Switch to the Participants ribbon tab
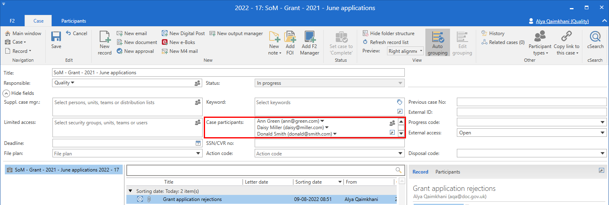The width and height of the screenshot is (609, 205). pyautogui.click(x=73, y=21)
